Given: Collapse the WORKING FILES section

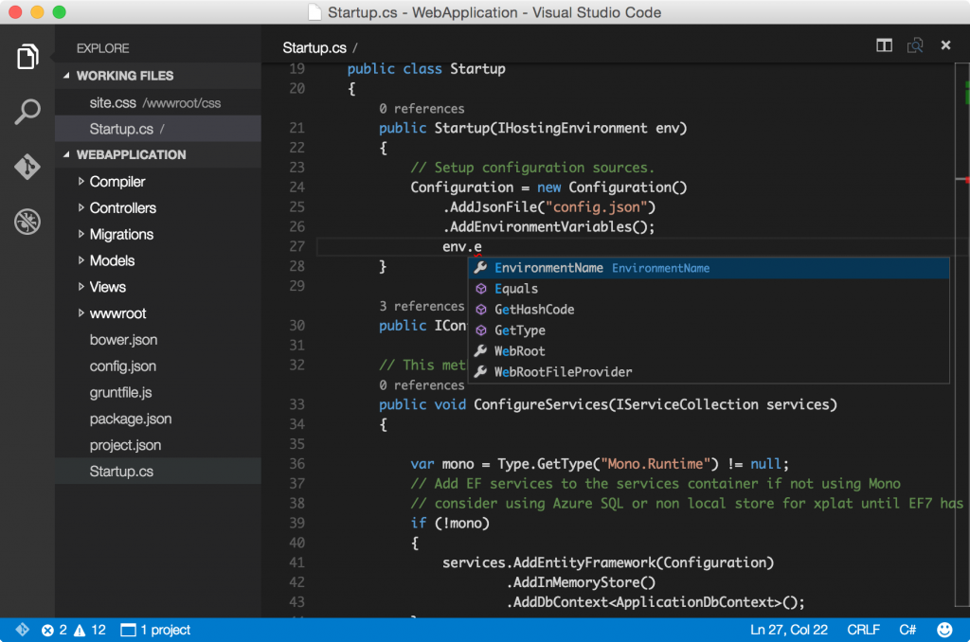Looking at the screenshot, I should pyautogui.click(x=66, y=76).
